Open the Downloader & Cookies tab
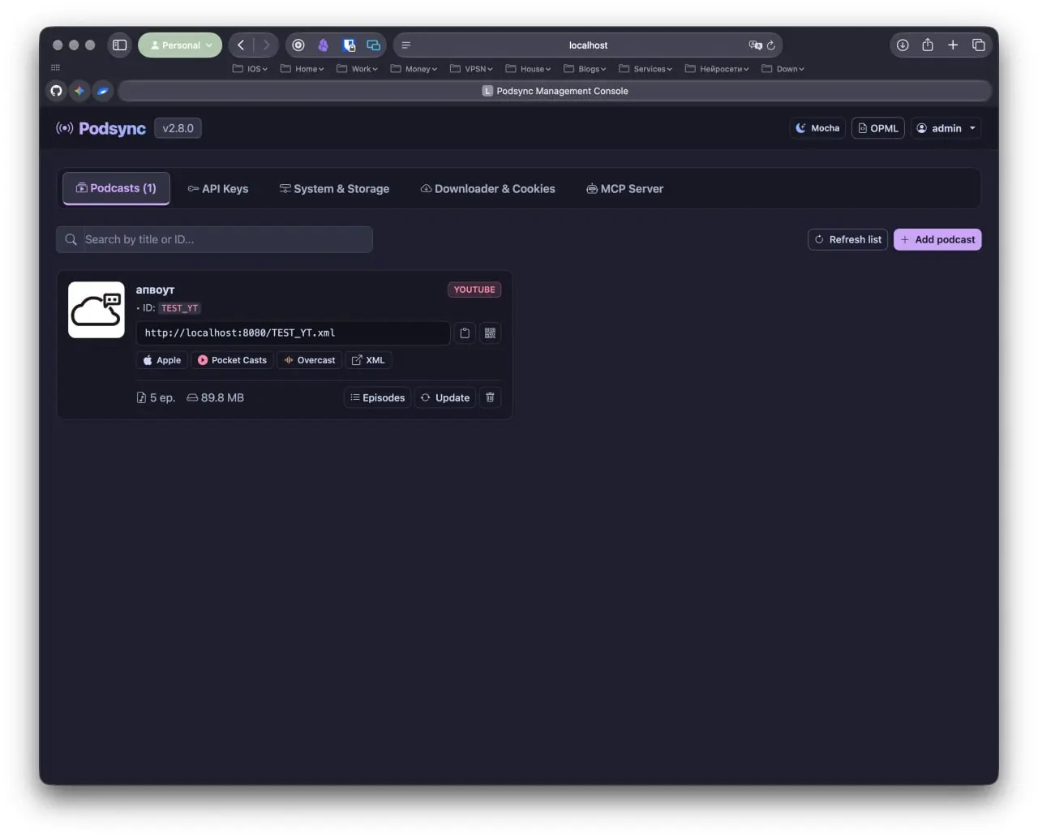The width and height of the screenshot is (1038, 837). click(x=487, y=189)
